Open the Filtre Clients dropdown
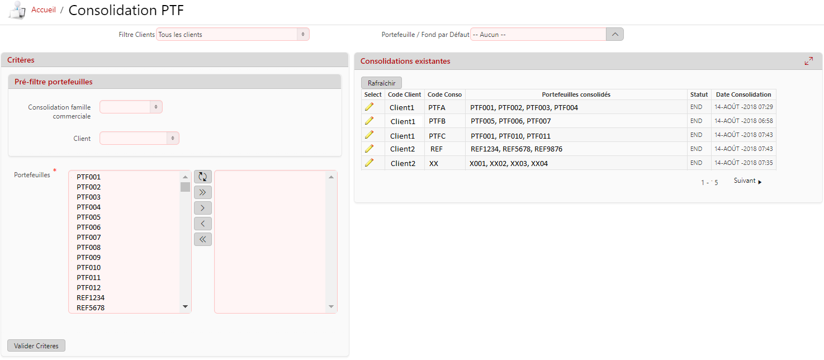This screenshot has width=824, height=360. [233, 35]
